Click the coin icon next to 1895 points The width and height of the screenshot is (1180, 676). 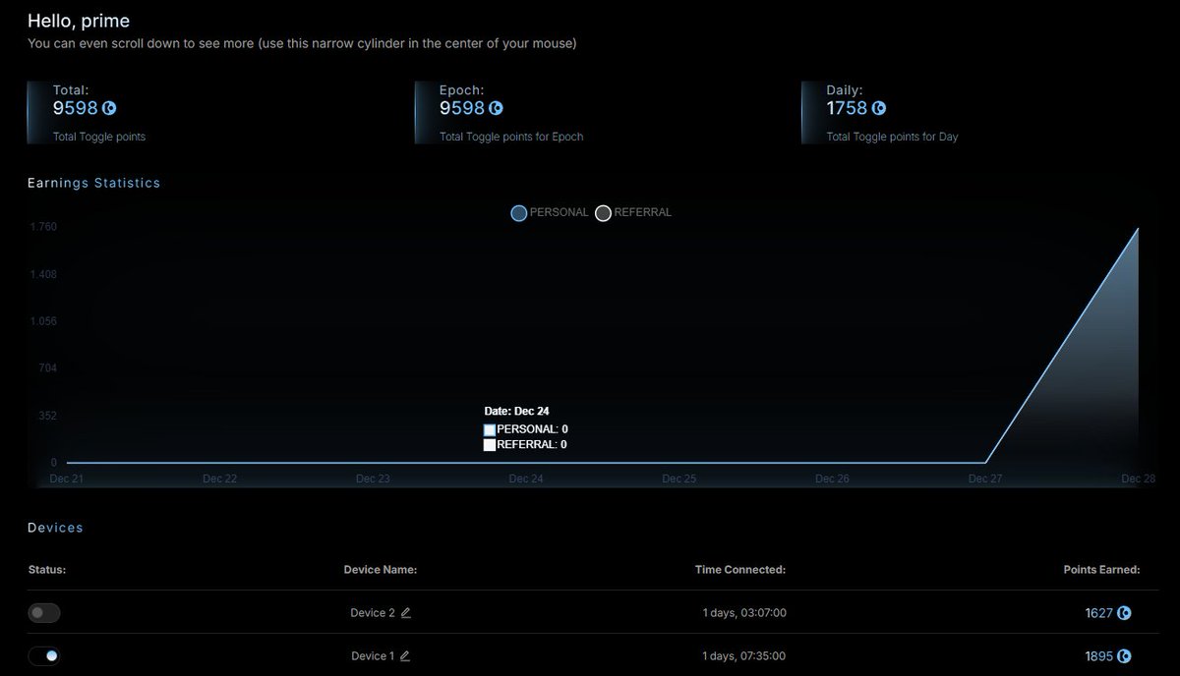(x=1126, y=655)
